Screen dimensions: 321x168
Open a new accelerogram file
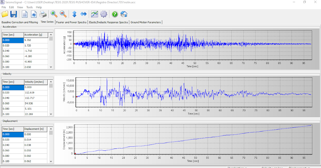(x=4, y=14)
